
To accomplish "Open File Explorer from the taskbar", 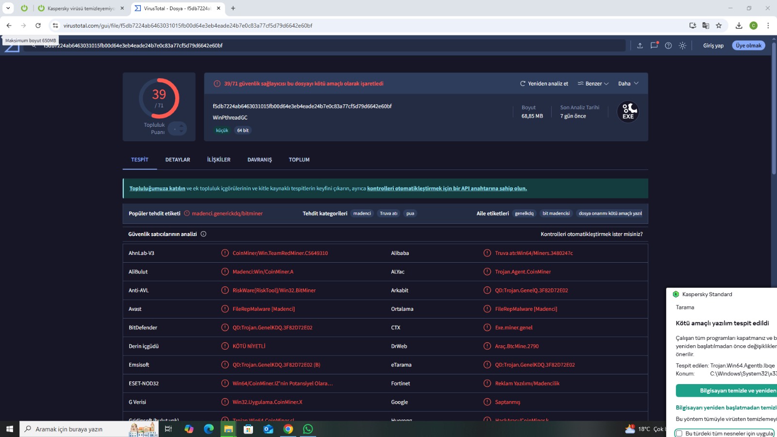I will click(x=228, y=429).
